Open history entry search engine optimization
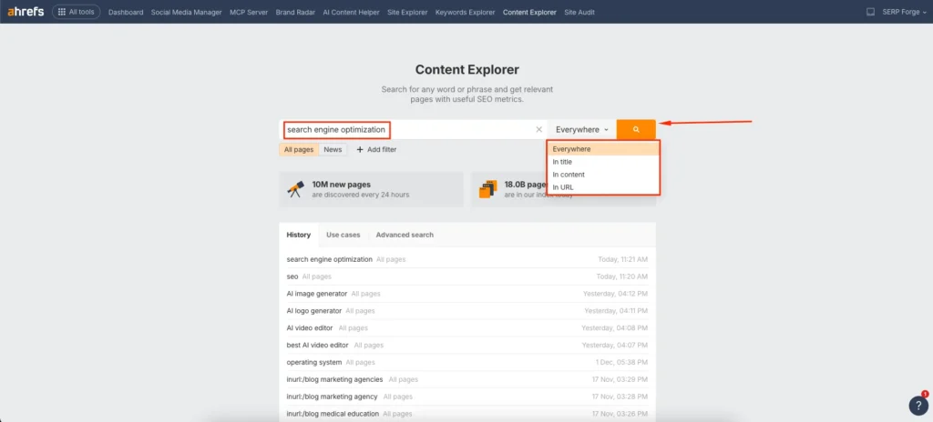 pos(330,260)
